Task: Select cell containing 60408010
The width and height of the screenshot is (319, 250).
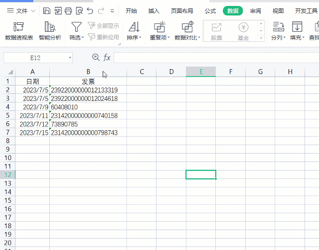Action: point(88,107)
